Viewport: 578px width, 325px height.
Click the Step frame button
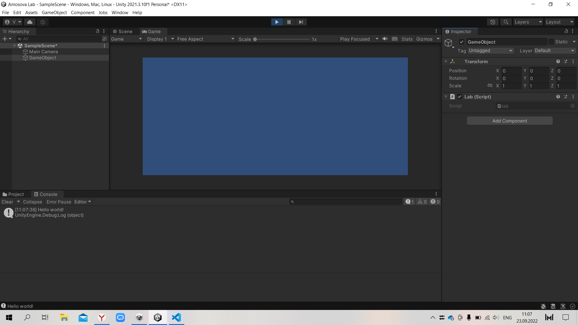[x=301, y=22]
